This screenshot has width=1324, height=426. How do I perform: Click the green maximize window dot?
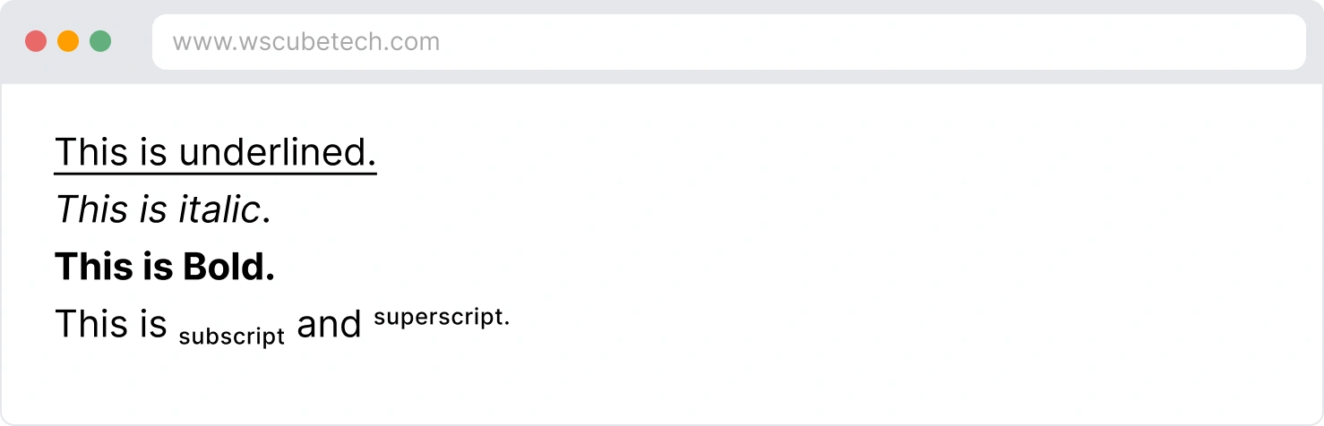pos(100,41)
